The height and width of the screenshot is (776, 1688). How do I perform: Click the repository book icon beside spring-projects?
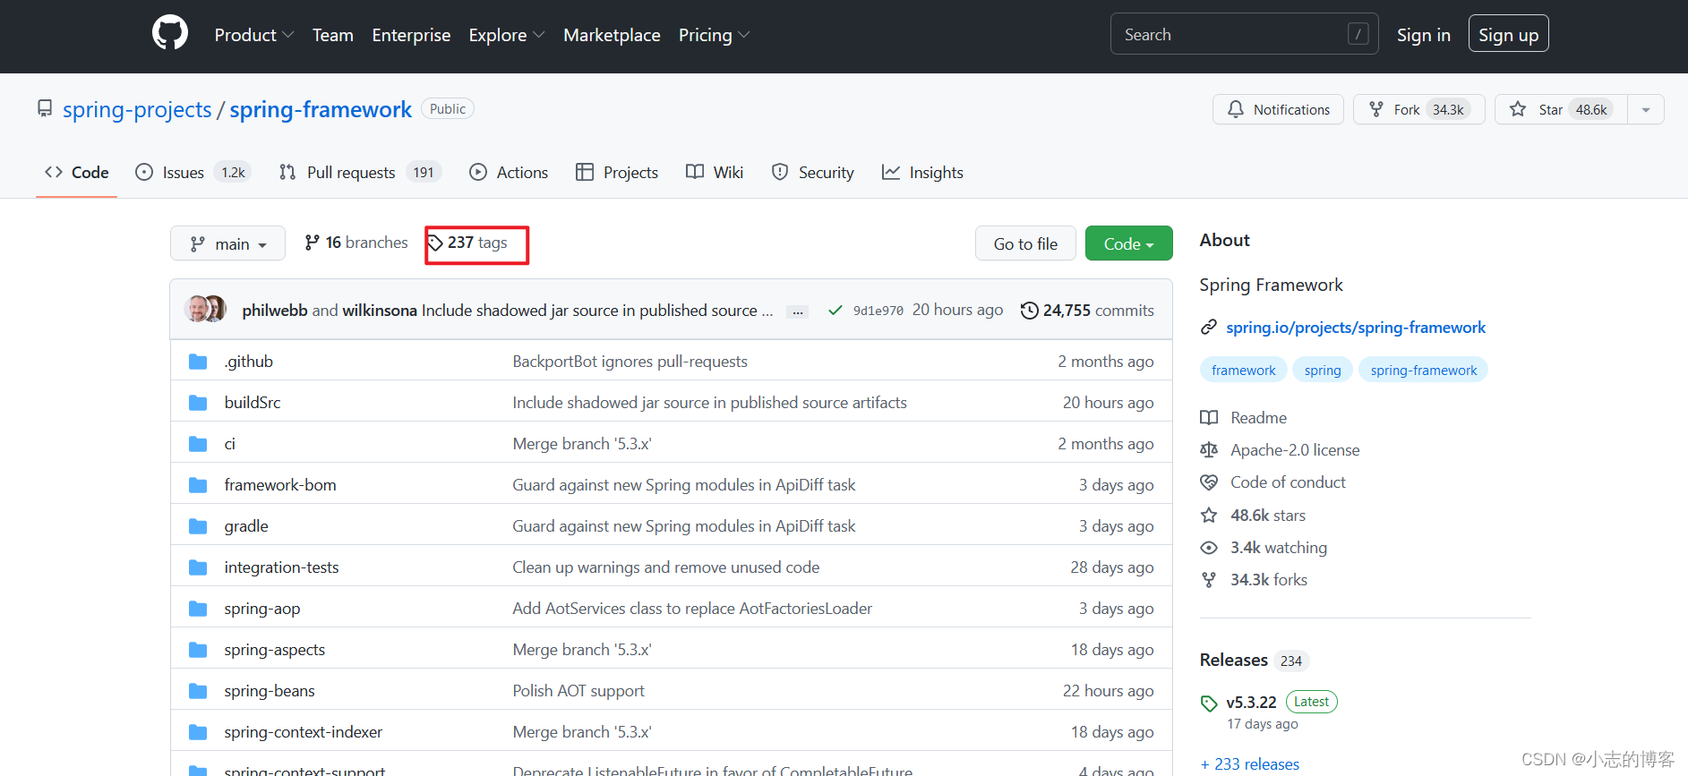(x=45, y=108)
